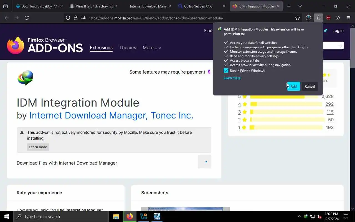Open the network tray icon

coord(312,216)
